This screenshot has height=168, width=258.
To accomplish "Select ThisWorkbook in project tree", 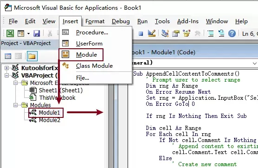I will pyautogui.click(x=57, y=98).
